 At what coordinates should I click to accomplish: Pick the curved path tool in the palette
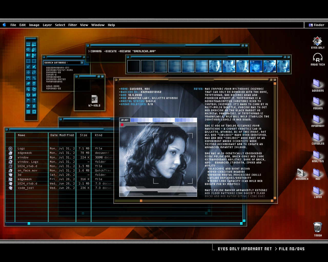pos(28,78)
